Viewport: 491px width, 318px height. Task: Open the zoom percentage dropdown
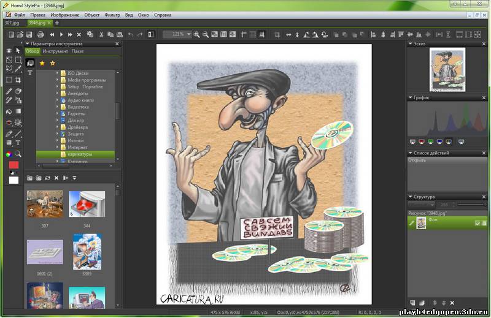(x=189, y=34)
